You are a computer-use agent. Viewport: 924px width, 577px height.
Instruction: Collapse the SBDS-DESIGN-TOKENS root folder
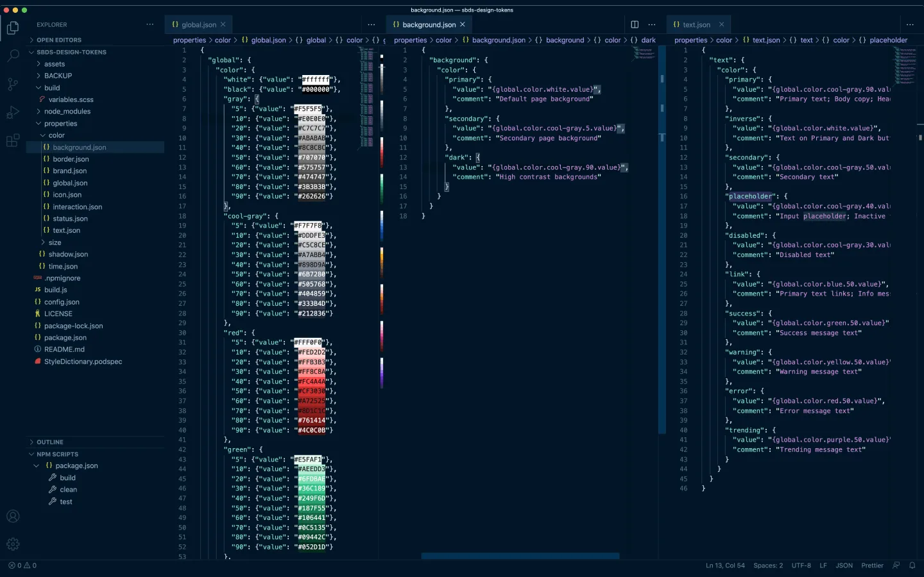71,52
